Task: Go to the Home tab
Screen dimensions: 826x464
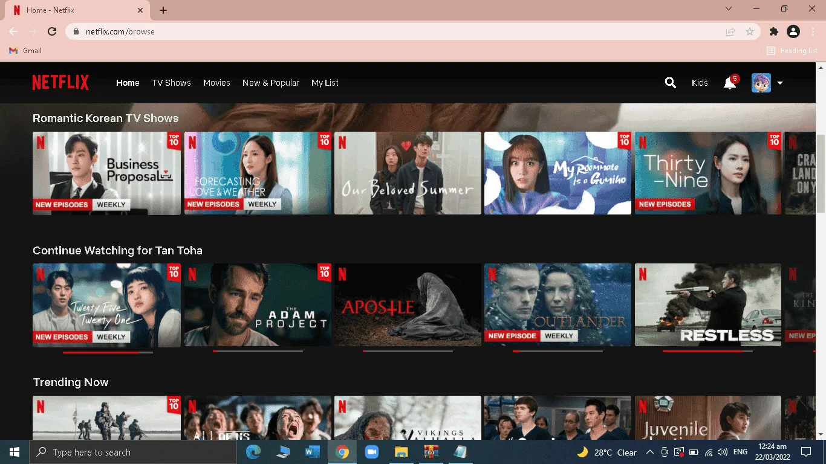Action: click(128, 83)
